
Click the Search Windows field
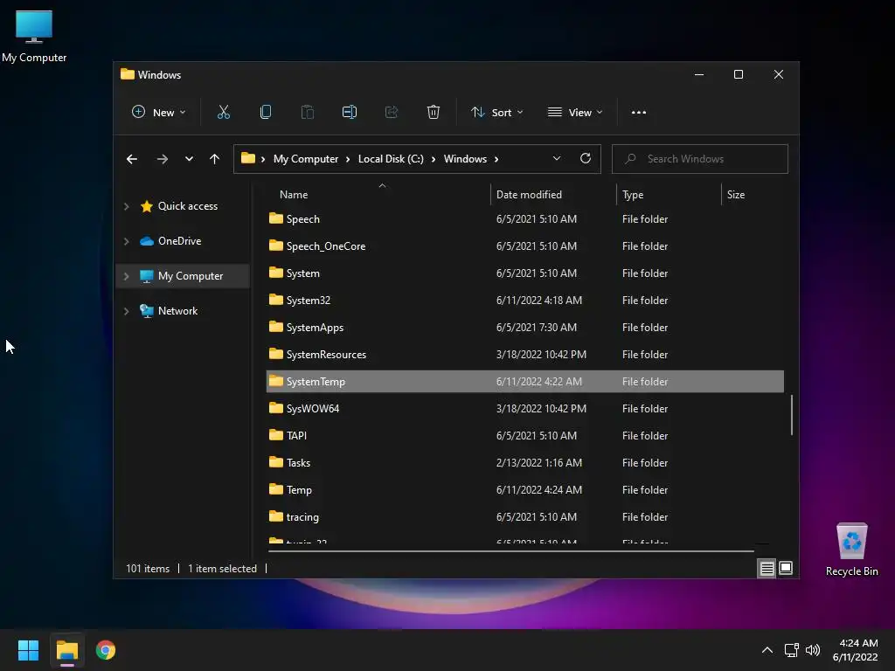coord(700,159)
